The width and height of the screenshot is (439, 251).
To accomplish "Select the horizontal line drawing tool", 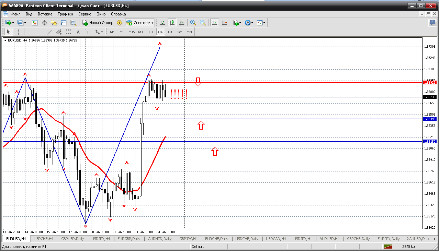I will coord(40,32).
